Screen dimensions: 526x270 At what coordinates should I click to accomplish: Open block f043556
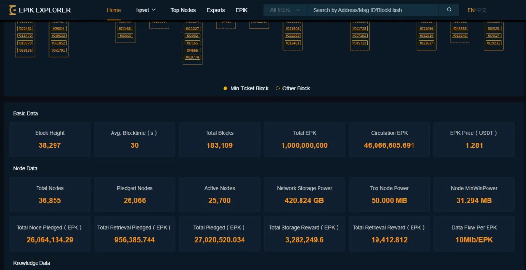point(460,29)
